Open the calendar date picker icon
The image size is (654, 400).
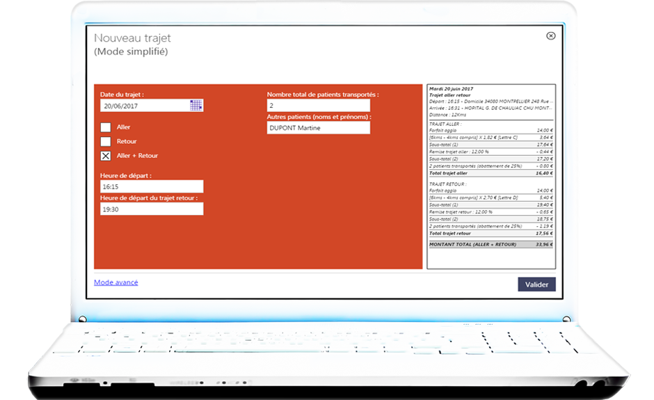click(196, 106)
